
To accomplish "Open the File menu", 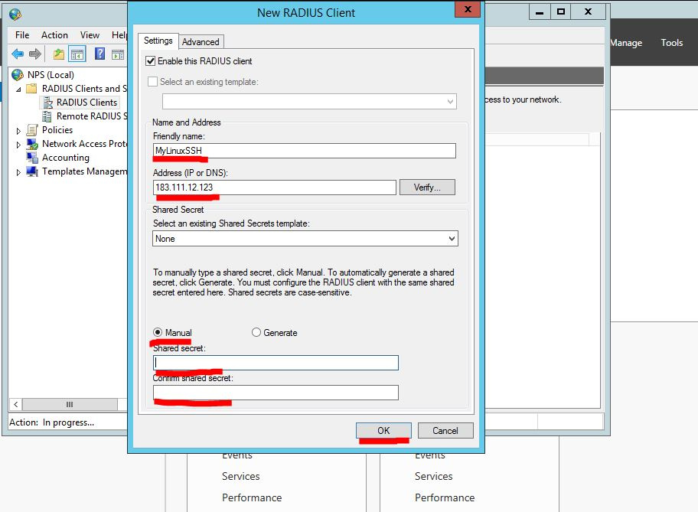I will coord(22,34).
